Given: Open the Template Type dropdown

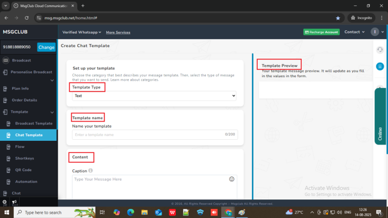Looking at the screenshot, I should [x=154, y=95].
